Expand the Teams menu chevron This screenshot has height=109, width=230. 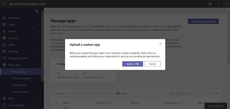point(38,25)
